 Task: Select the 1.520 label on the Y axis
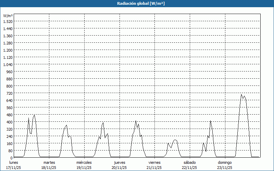8,21
